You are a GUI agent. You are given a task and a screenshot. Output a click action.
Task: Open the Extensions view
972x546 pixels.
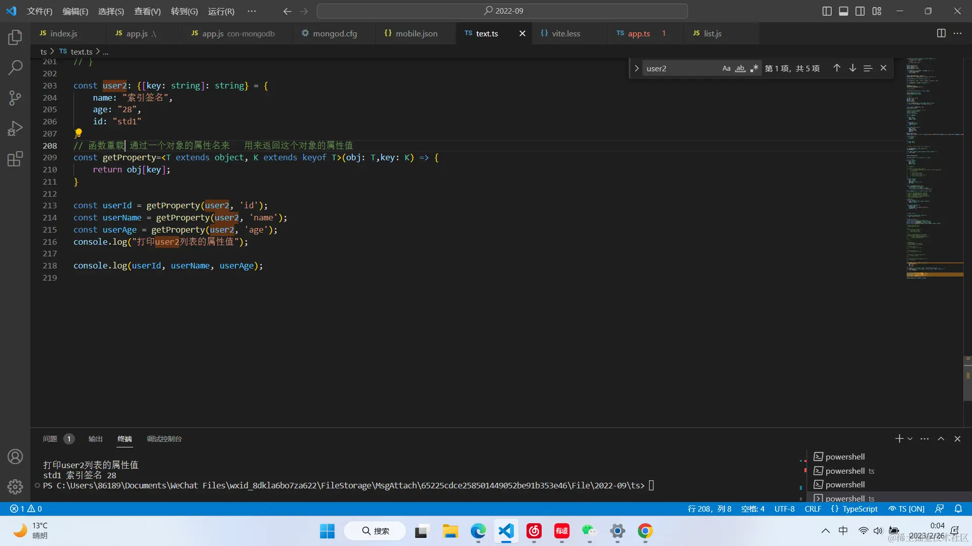(x=15, y=159)
